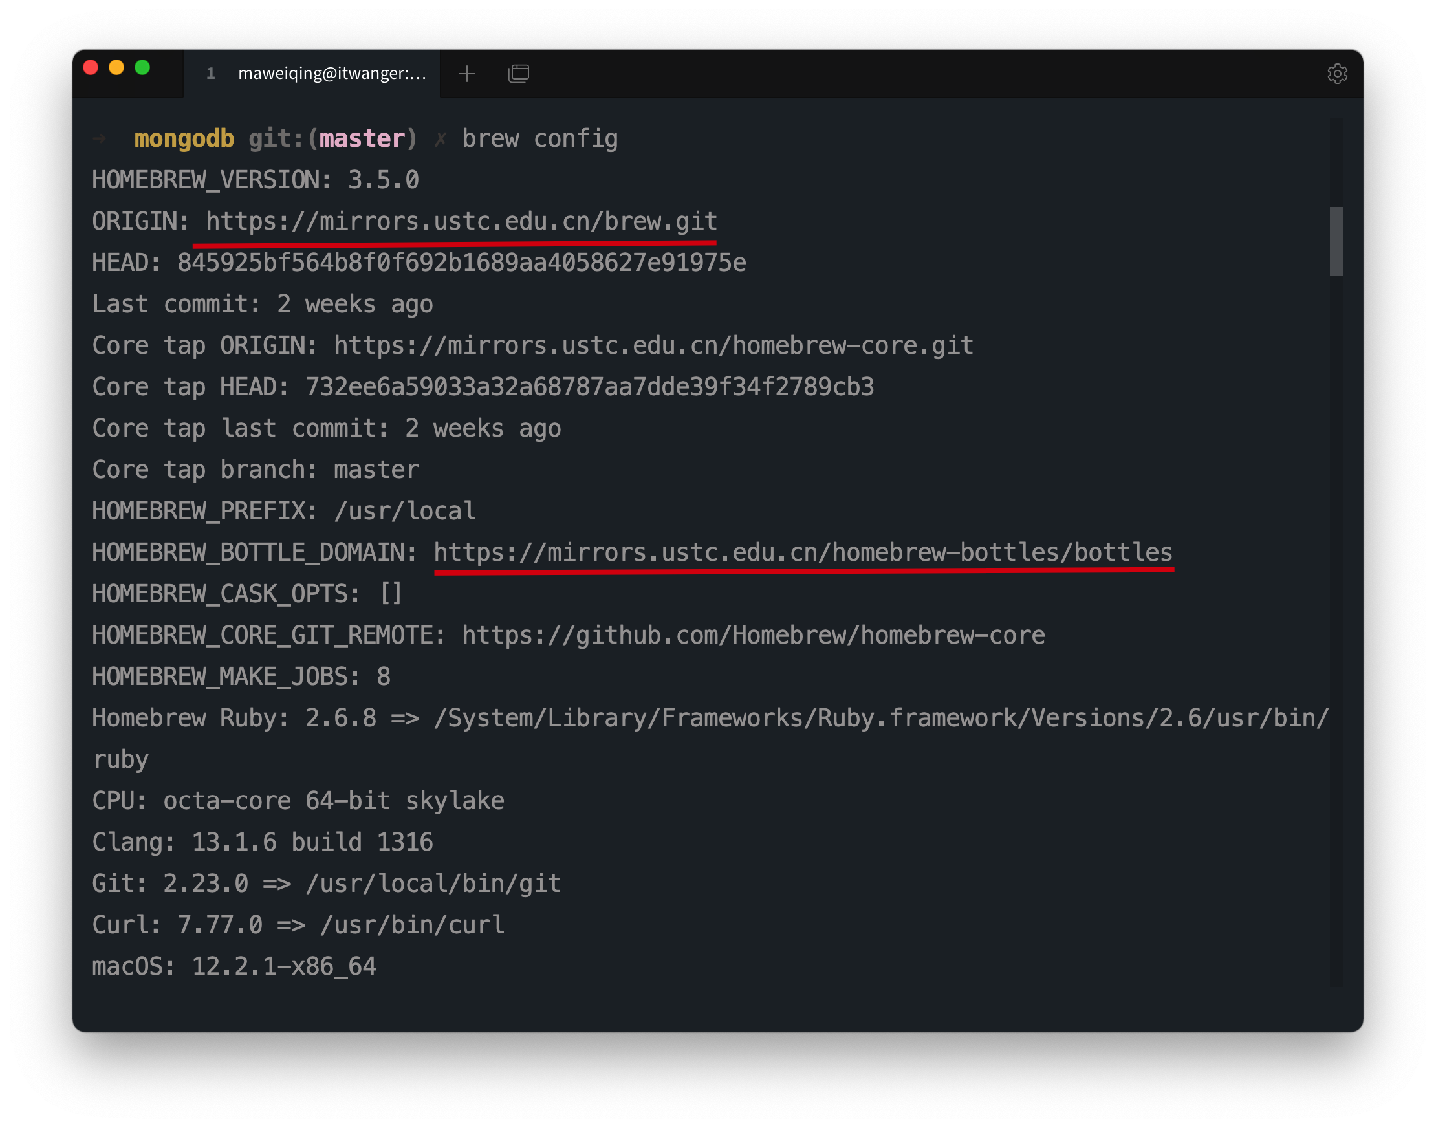This screenshot has height=1128, width=1436.
Task: Select the maweiqing@itwanger tab
Action: 317,73
